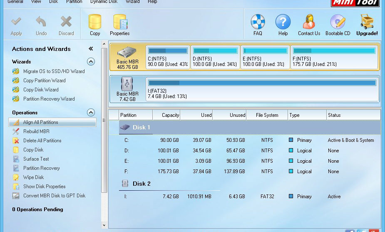Sort by the Capacity column header
This screenshot has width=385, height=232.
coord(166,115)
